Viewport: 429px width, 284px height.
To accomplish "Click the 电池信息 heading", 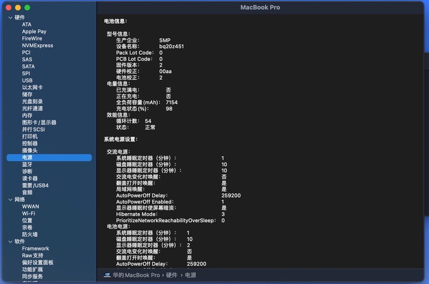I will pyautogui.click(x=116, y=21).
